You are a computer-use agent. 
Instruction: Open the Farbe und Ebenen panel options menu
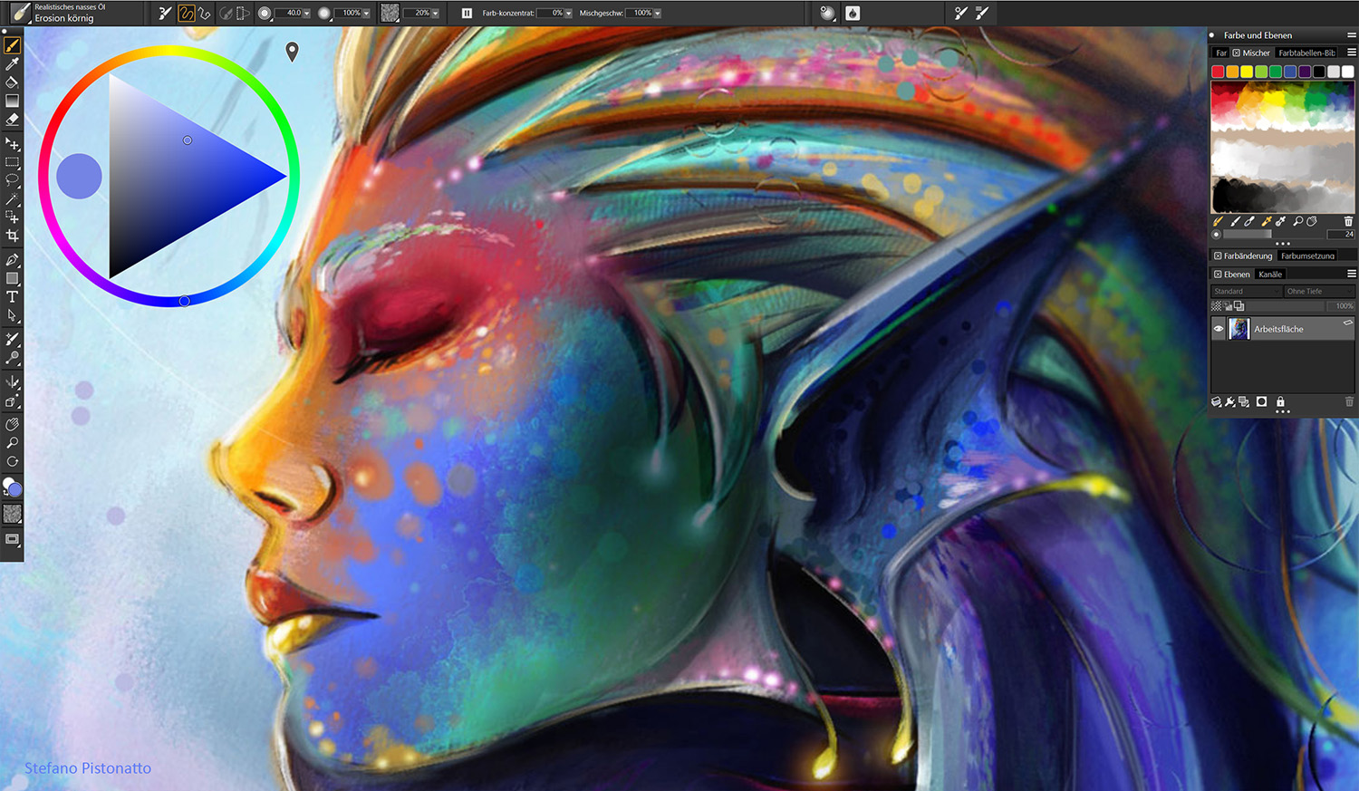coord(1351,35)
